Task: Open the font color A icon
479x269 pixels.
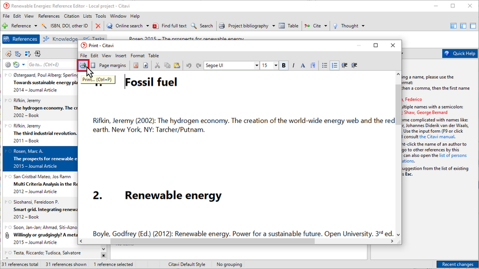Action: 303,66
